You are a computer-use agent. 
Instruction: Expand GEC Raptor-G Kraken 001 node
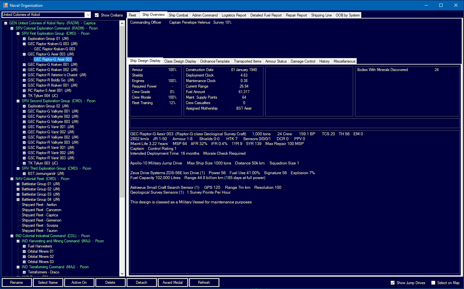tap(24, 65)
